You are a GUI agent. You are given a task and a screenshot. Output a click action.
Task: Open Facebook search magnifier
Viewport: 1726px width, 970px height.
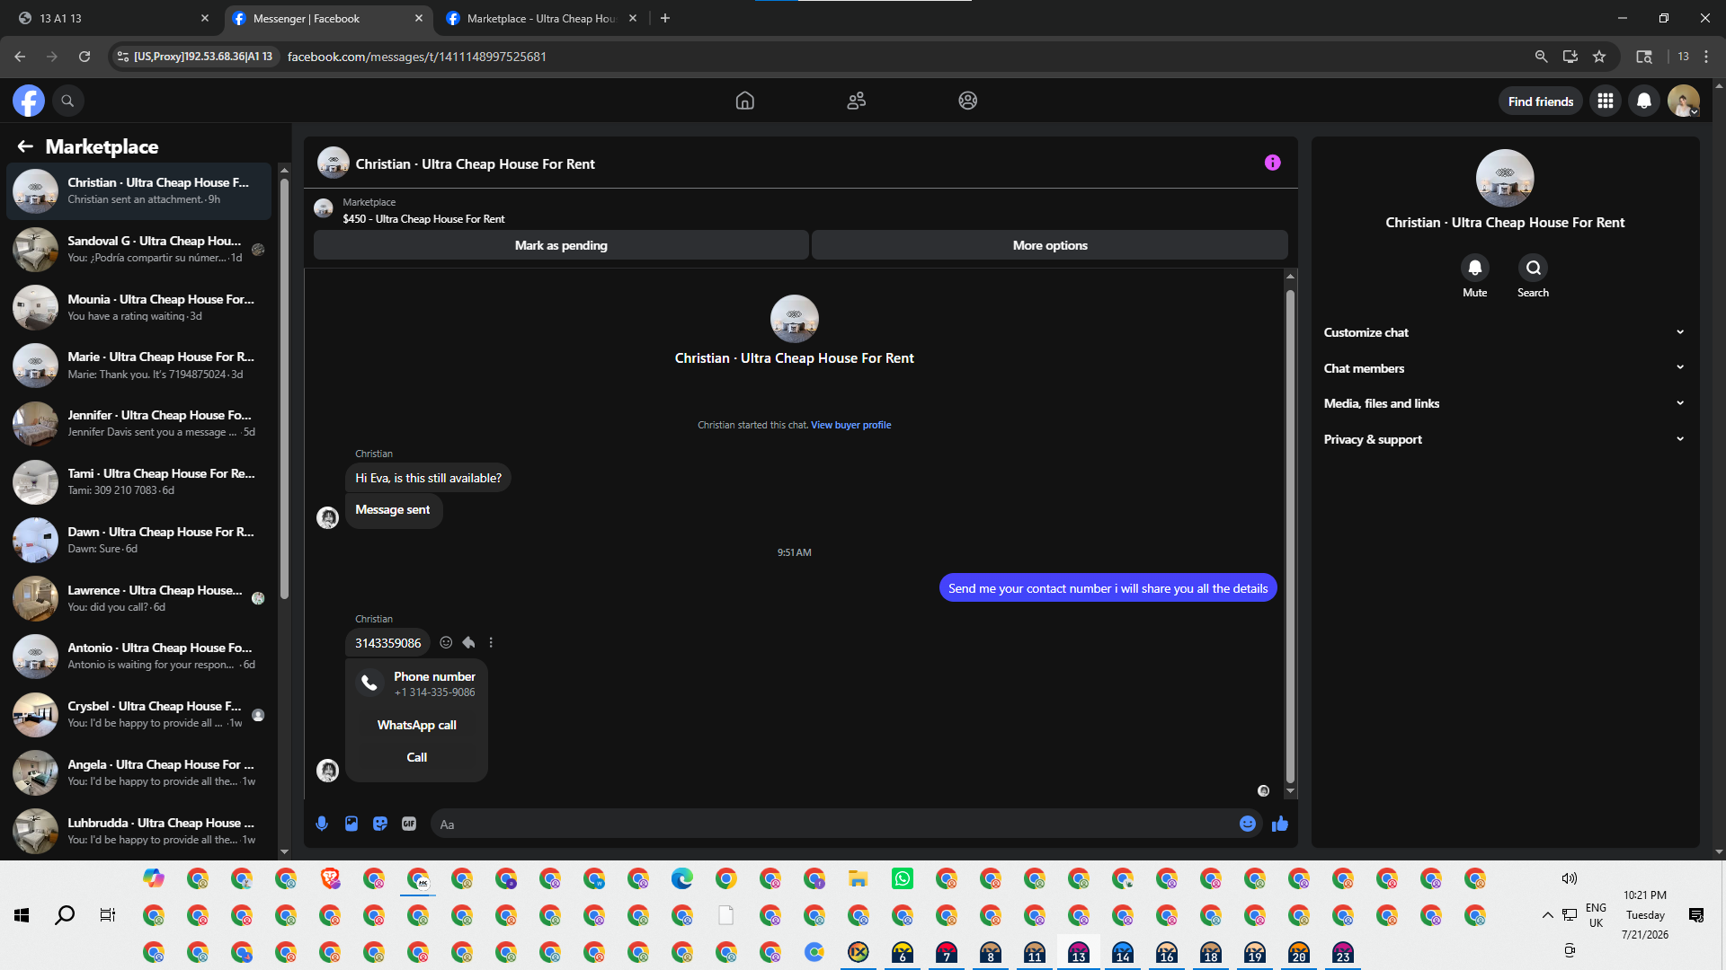pos(67,101)
